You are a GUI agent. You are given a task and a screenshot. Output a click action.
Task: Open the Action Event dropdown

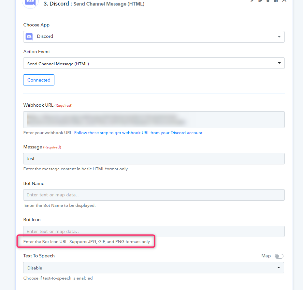click(x=154, y=63)
